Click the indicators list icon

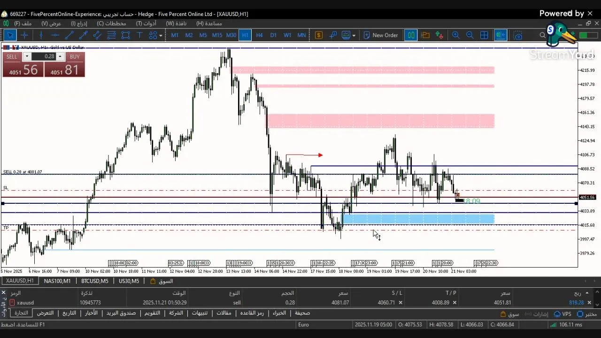pos(333,35)
